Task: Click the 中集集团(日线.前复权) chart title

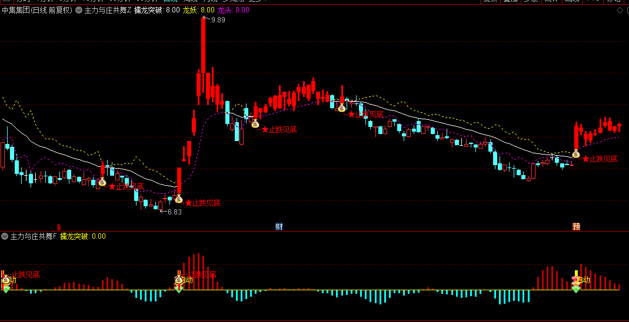Action: point(37,11)
